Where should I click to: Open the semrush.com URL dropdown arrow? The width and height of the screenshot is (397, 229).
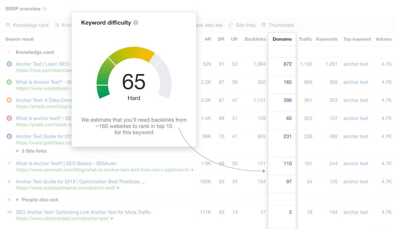[192, 170]
